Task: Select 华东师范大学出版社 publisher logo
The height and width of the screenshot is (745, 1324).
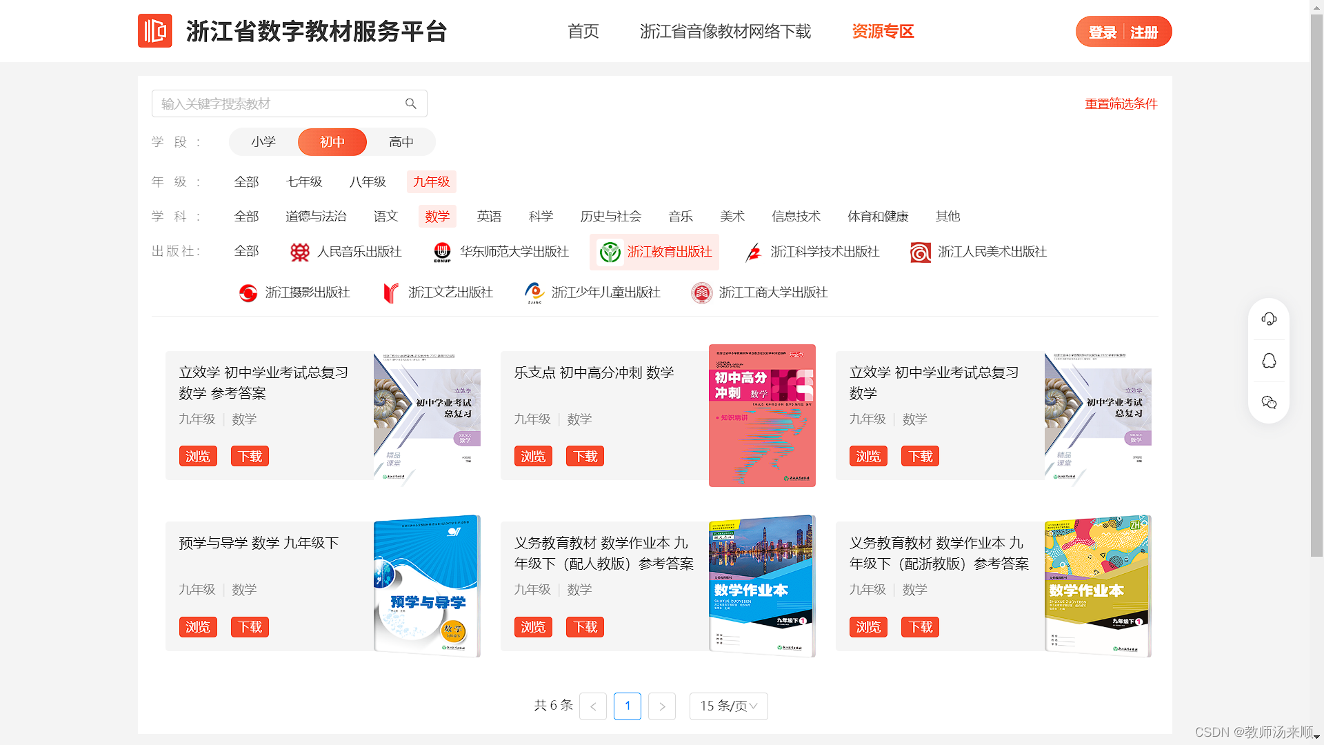Action: 442,252
